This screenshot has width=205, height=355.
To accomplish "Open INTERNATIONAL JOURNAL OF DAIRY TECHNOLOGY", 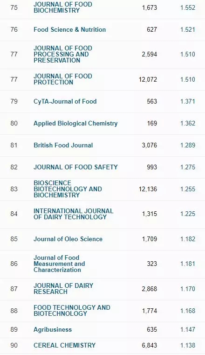I will [x=74, y=214].
